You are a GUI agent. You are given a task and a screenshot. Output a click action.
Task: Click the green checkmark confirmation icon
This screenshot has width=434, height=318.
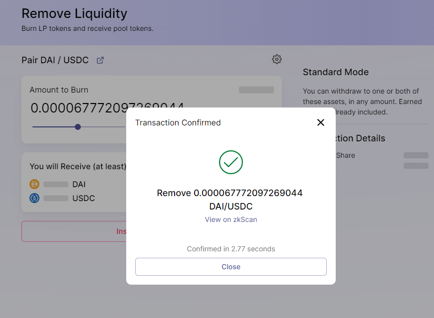[231, 162]
